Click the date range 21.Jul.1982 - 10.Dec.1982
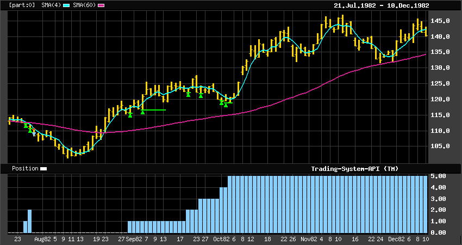This screenshot has height=245, width=462. pyautogui.click(x=381, y=5)
